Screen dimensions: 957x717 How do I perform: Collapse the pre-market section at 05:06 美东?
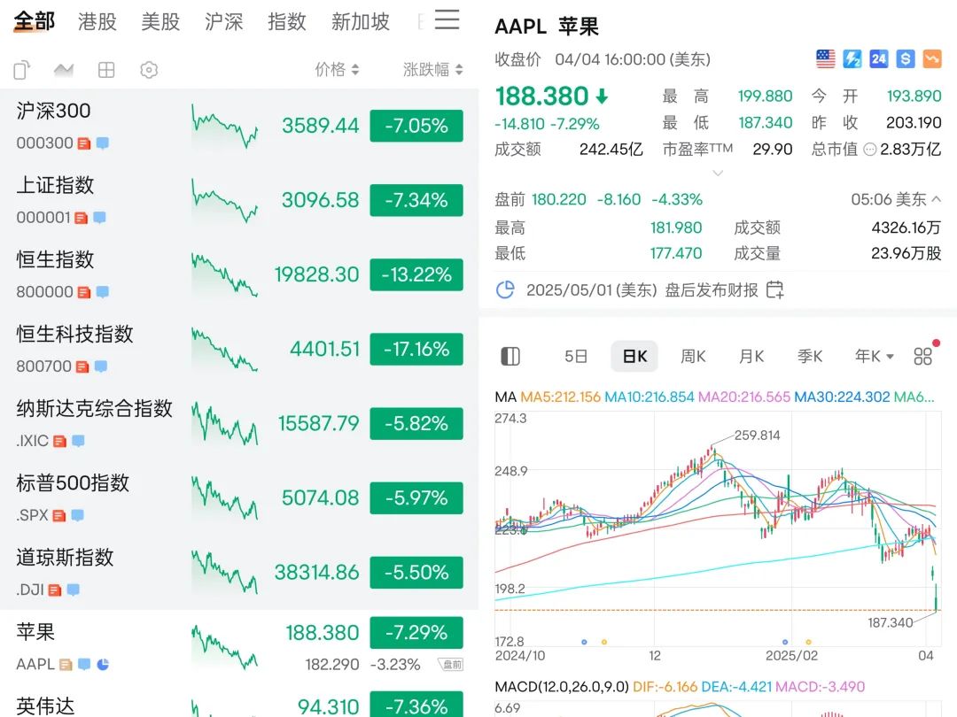pos(936,199)
